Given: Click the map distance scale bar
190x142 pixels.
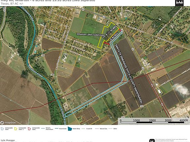Looking at the screenshot, I should click(152, 121).
